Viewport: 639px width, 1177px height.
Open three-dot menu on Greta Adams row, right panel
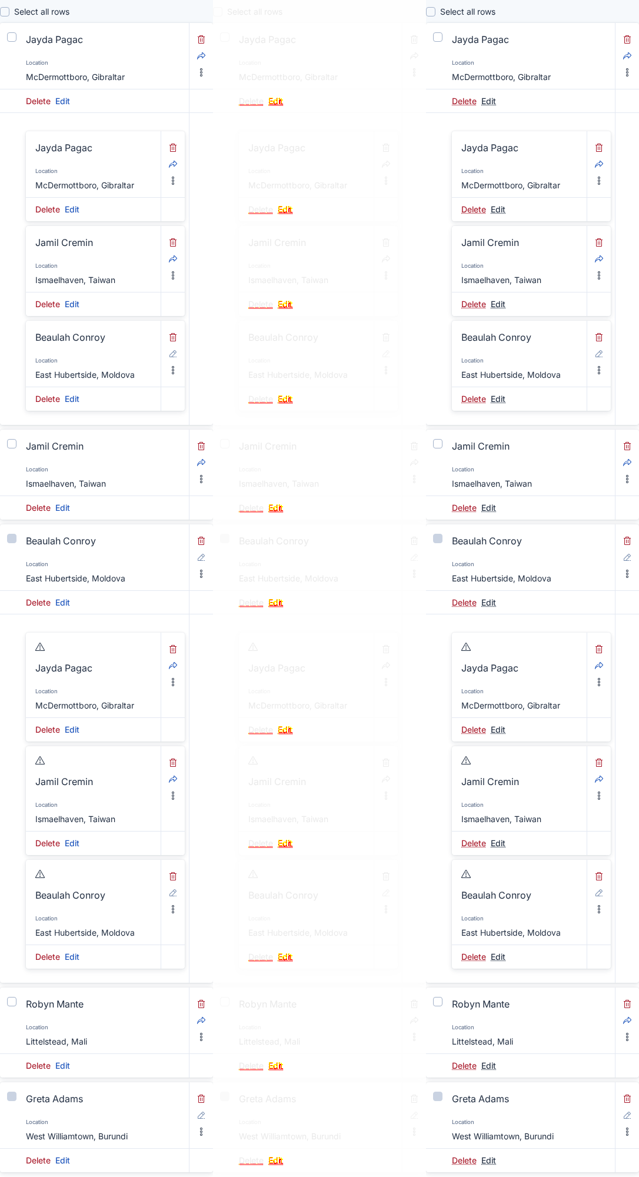coord(627,1132)
